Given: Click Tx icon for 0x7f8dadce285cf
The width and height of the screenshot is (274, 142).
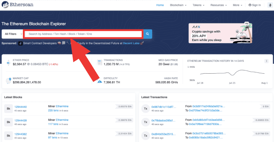Looking at the screenshot, I should (146, 122).
